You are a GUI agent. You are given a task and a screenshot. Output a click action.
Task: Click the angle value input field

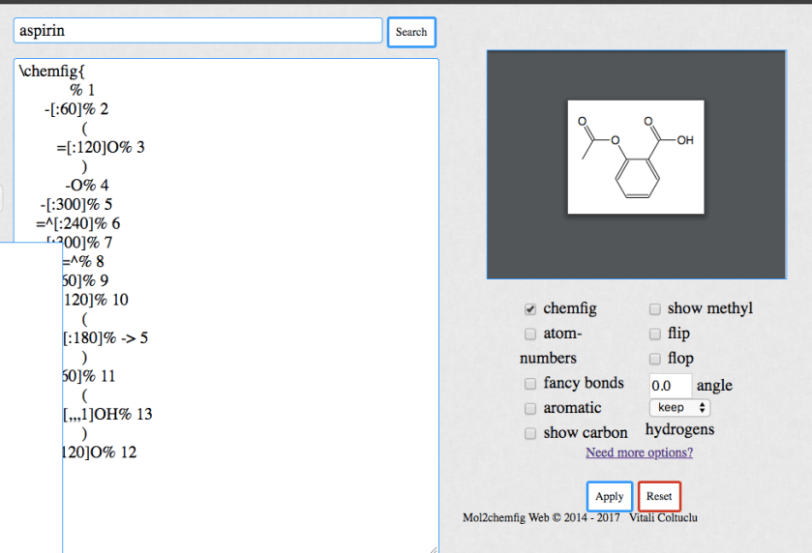point(670,385)
